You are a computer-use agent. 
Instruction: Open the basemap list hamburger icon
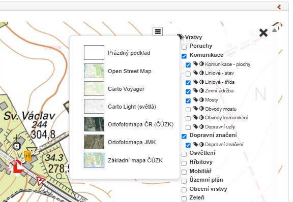pos(158,31)
